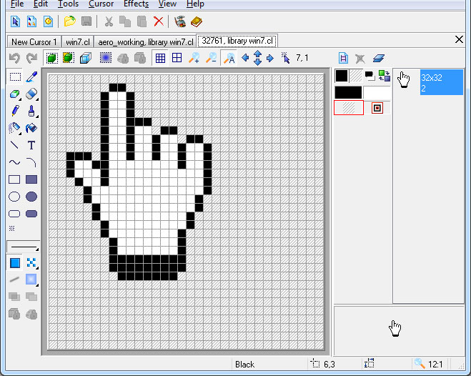Select the brush tool
The image size is (471, 376).
tap(31, 111)
